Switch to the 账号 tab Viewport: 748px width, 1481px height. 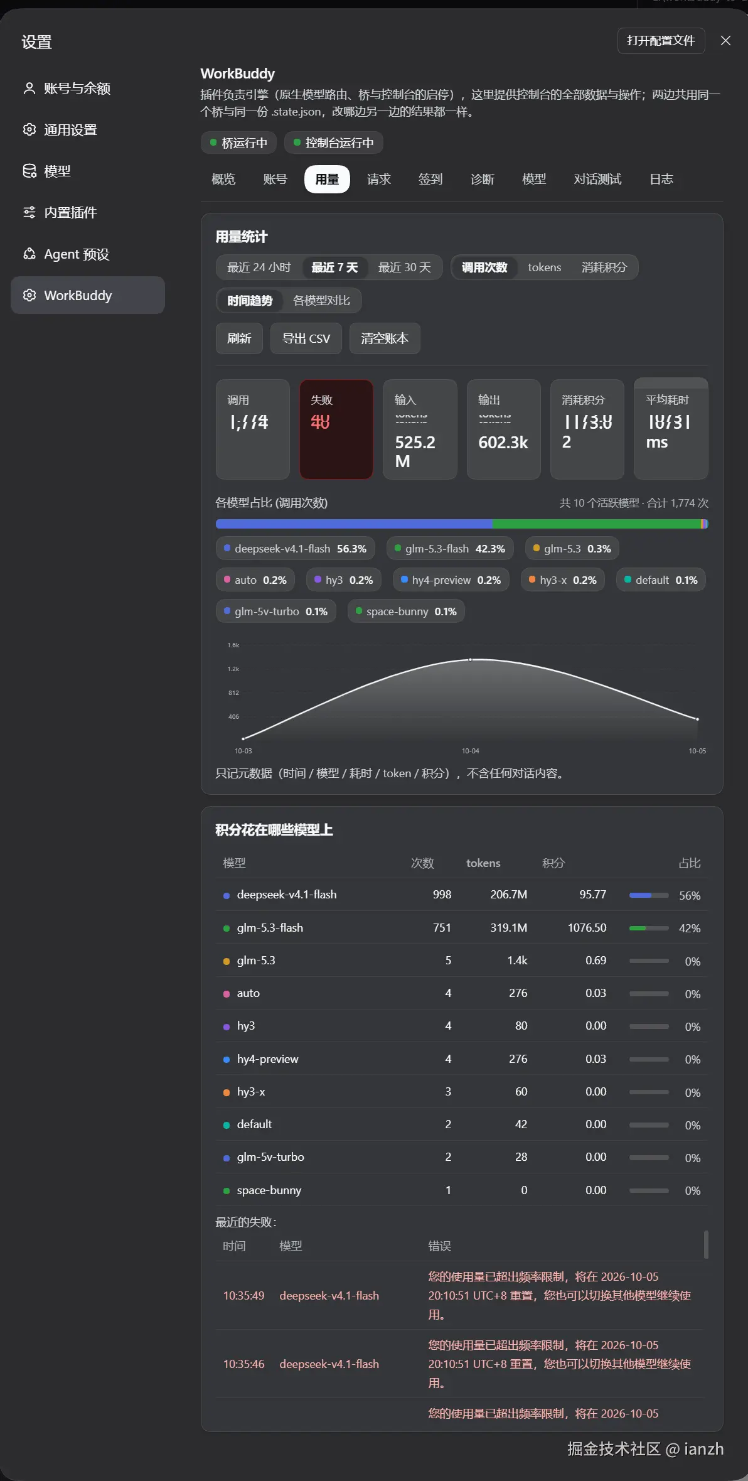pos(275,180)
